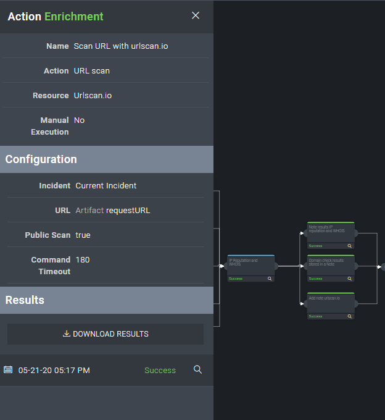This screenshot has height=420, width=385.
Task: Open result details via magnifier beside Success
Action: click(197, 369)
